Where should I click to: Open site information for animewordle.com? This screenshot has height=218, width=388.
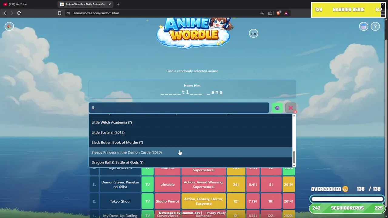tap(69, 13)
